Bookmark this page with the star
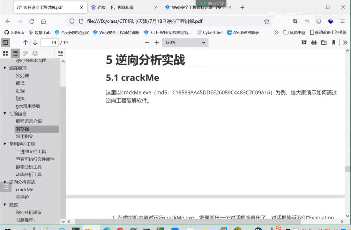 tap(266, 21)
